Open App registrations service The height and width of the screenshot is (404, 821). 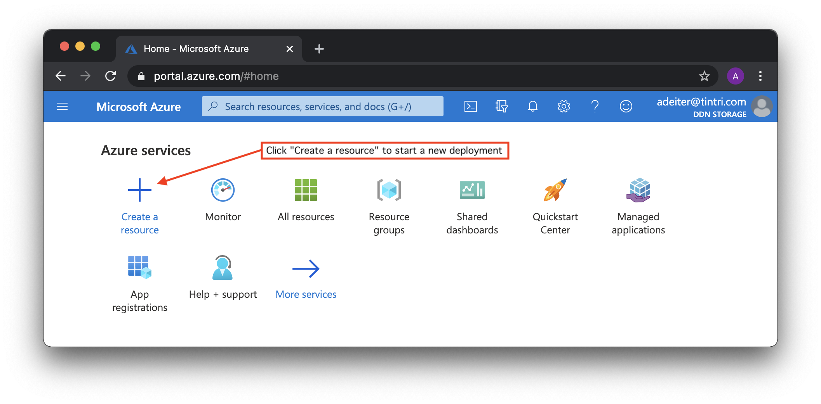[139, 268]
